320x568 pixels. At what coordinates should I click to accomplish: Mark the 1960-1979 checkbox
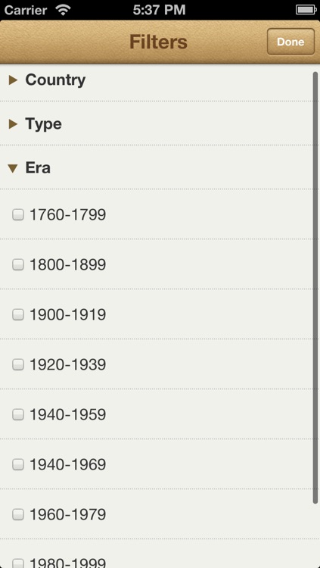(18, 514)
